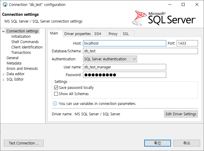Select the Proxy tab
The width and height of the screenshot is (204, 151).
tap(113, 34)
